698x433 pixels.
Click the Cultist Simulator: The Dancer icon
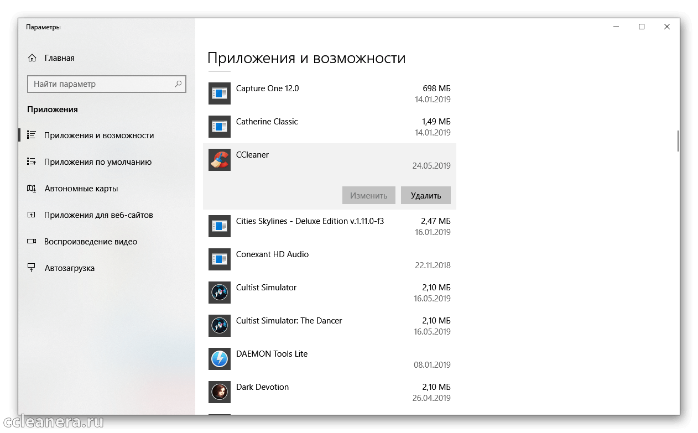click(220, 326)
